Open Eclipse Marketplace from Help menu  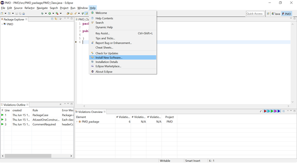click(x=123, y=66)
